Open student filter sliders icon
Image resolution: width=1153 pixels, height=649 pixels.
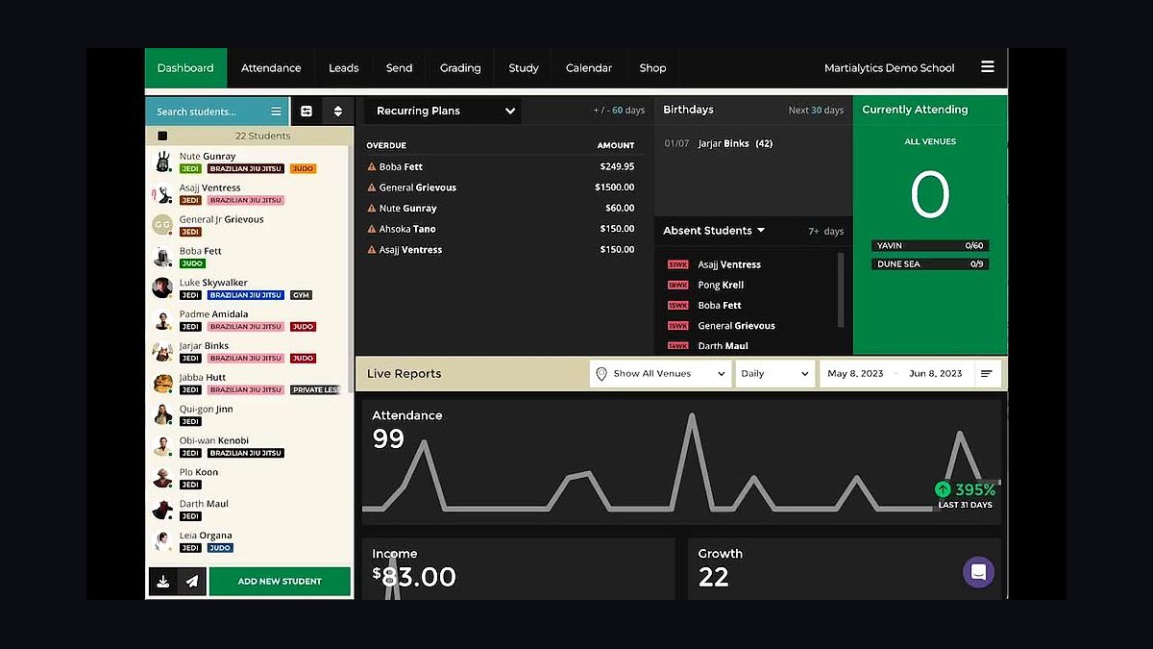[x=307, y=112]
